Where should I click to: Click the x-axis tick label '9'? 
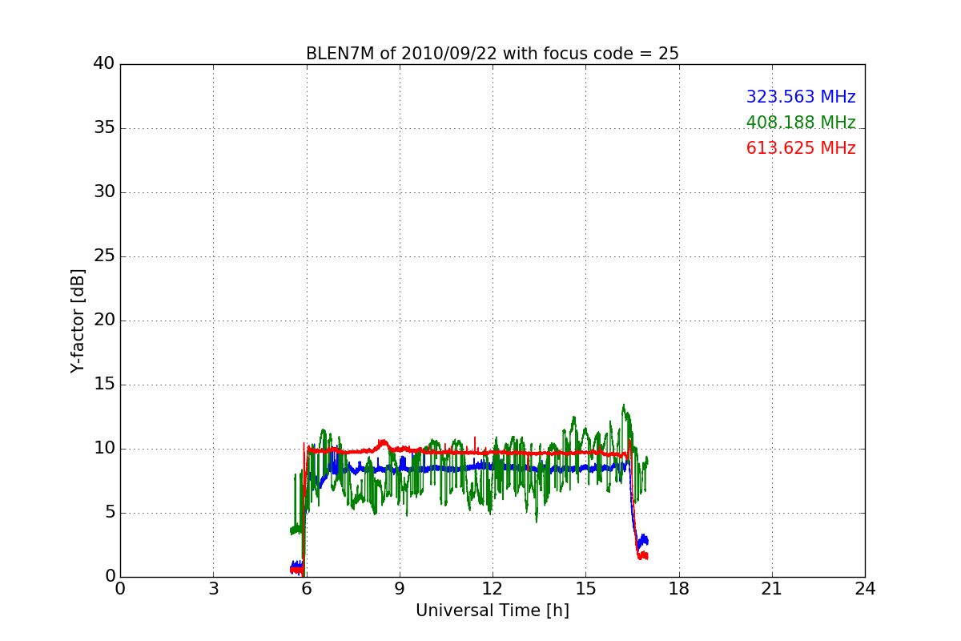coord(400,589)
